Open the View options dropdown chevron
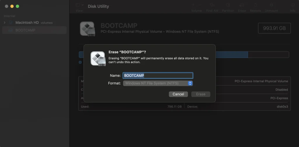 coord(83,5)
